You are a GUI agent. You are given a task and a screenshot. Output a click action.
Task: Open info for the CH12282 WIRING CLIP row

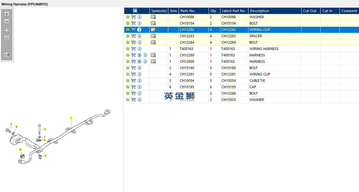pos(139,30)
